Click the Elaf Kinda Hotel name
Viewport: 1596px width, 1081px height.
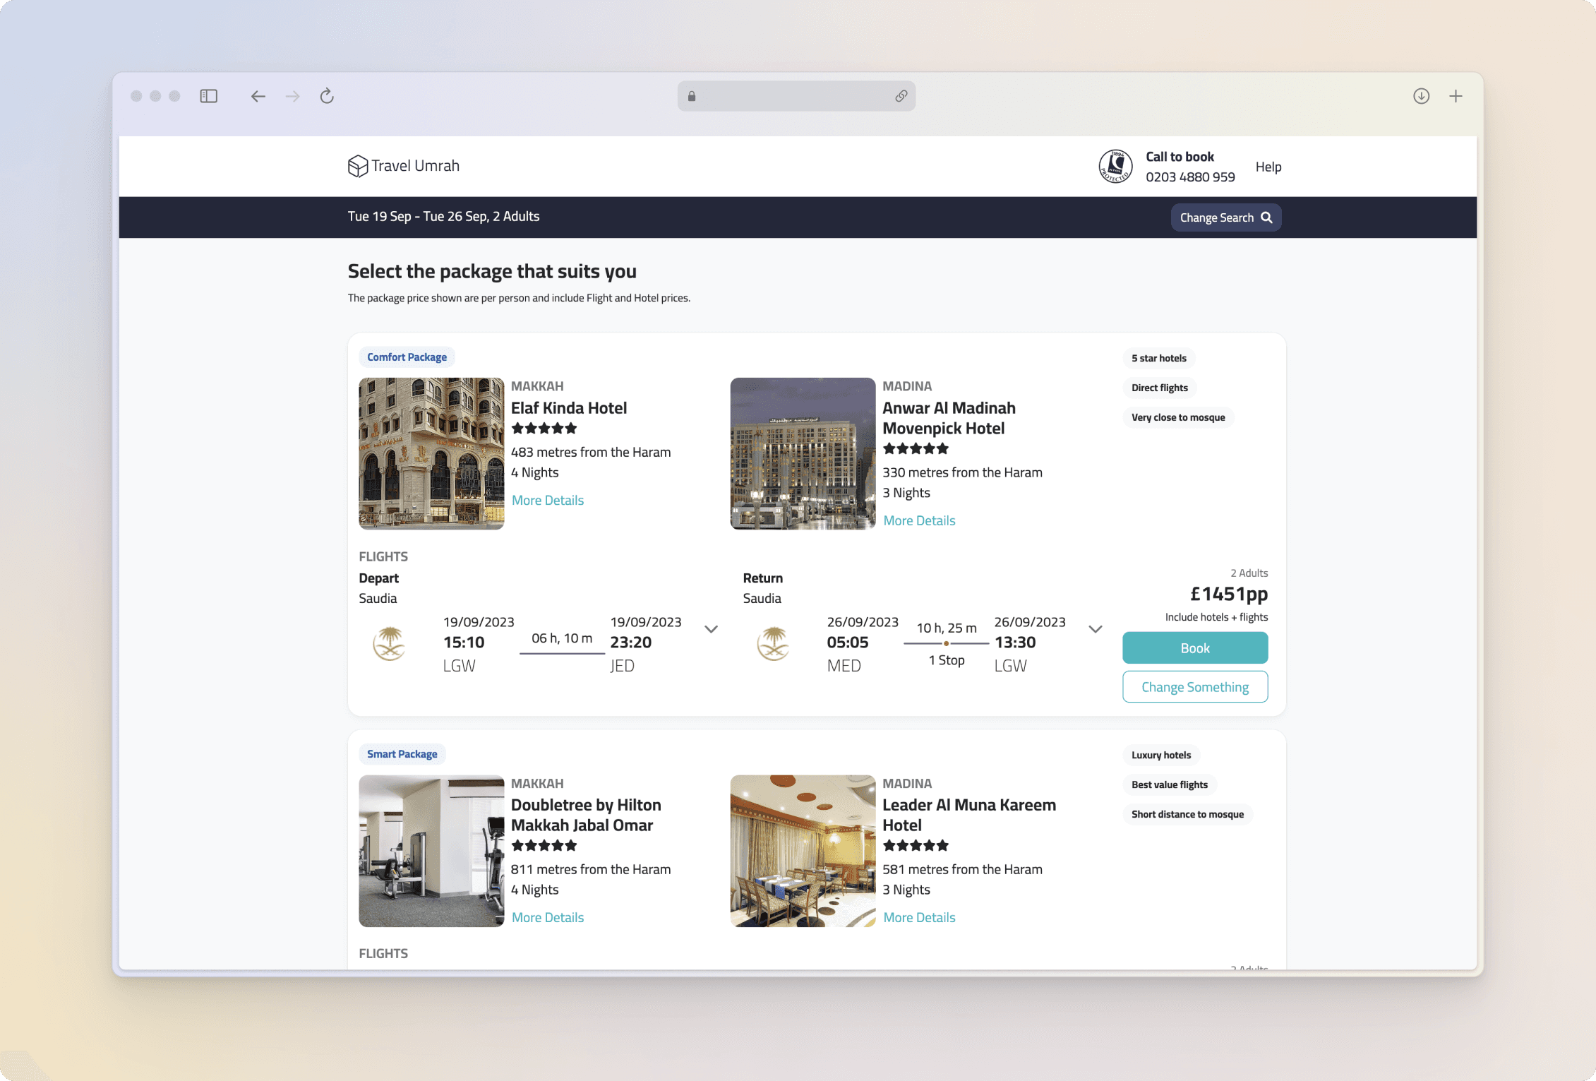click(x=569, y=408)
